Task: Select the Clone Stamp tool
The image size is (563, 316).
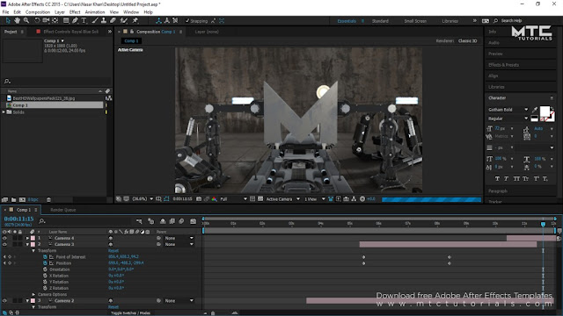Action: pos(104,21)
